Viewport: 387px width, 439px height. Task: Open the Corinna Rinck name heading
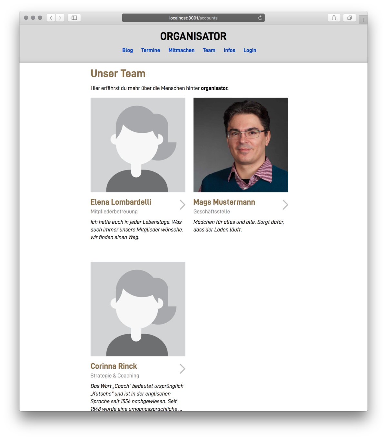tap(114, 366)
